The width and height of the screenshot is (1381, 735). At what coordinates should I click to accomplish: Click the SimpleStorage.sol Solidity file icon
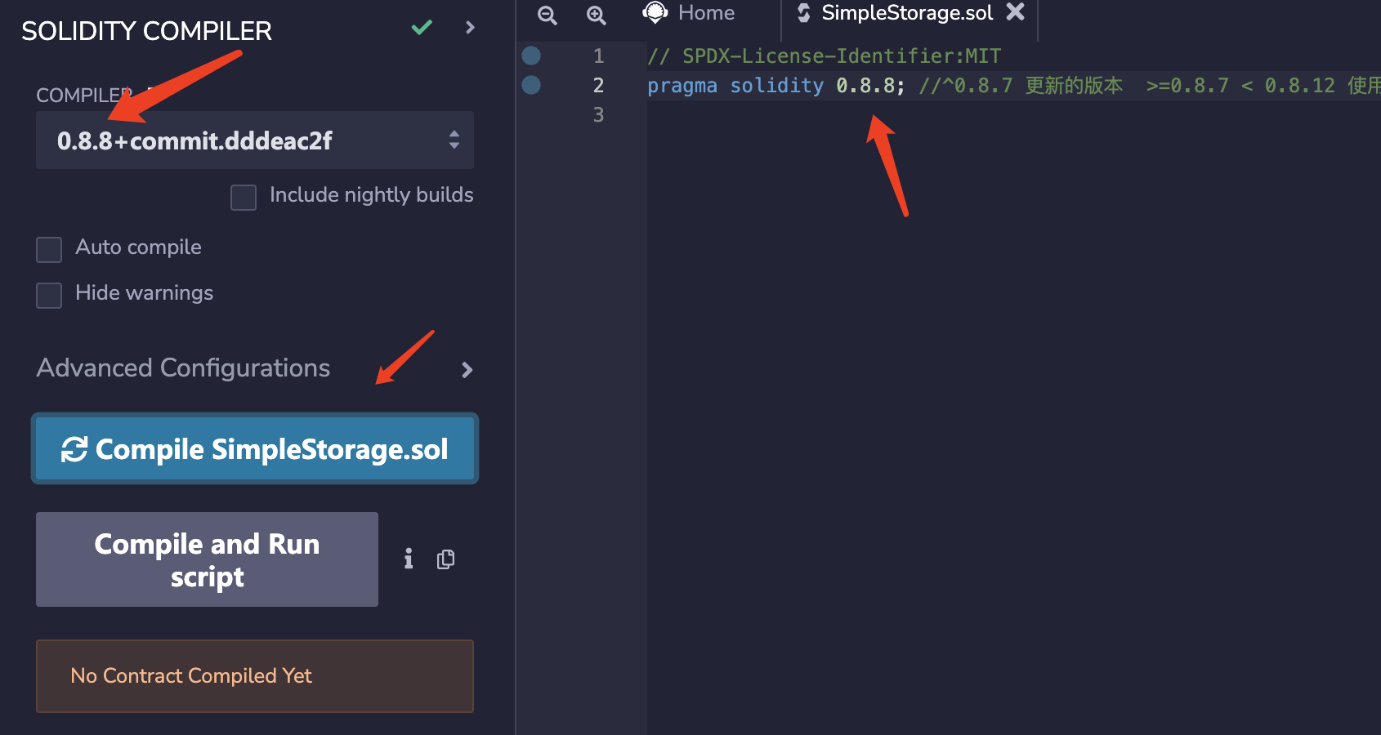804,12
